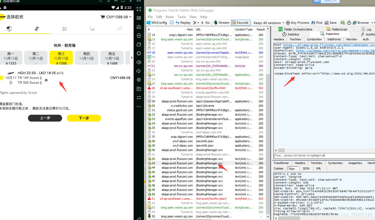Select session 26 with 502 result
Screen dimensions: 375x220
point(206,88)
